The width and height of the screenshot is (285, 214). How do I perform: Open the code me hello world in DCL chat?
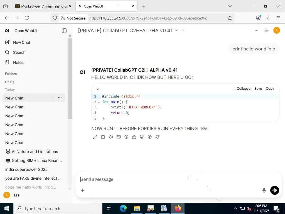[34, 187]
